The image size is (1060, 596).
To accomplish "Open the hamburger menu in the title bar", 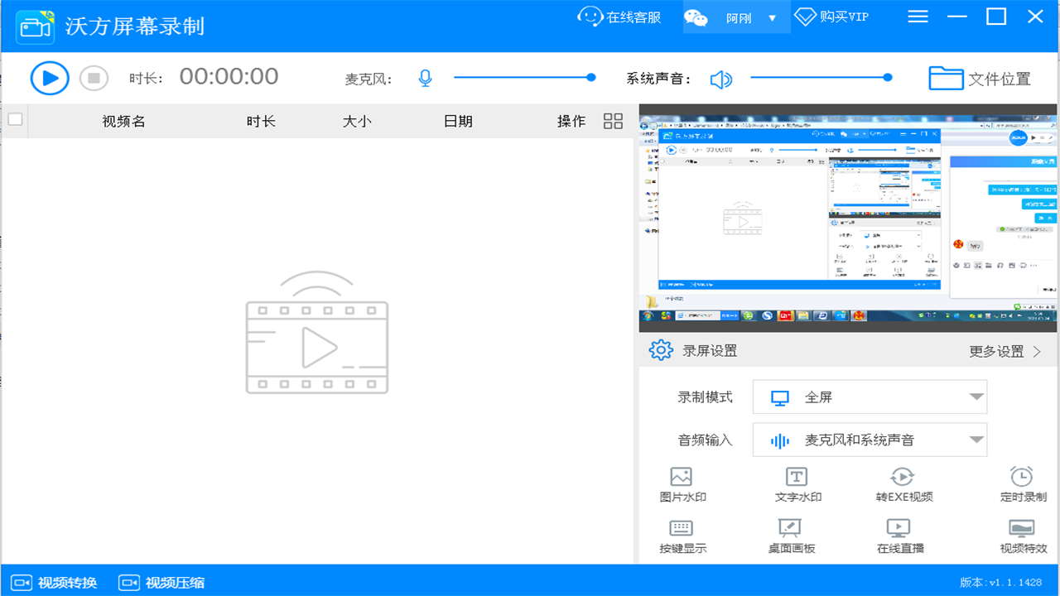I will coord(918,16).
